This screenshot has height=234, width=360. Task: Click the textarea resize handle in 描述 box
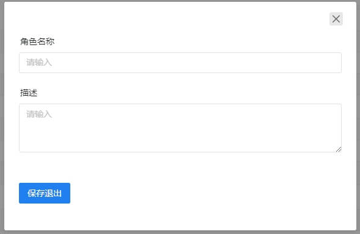339,149
